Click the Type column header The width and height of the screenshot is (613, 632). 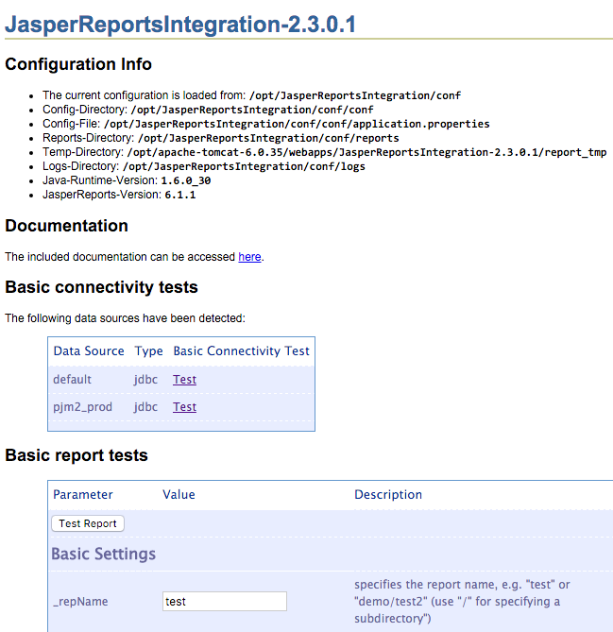148,351
